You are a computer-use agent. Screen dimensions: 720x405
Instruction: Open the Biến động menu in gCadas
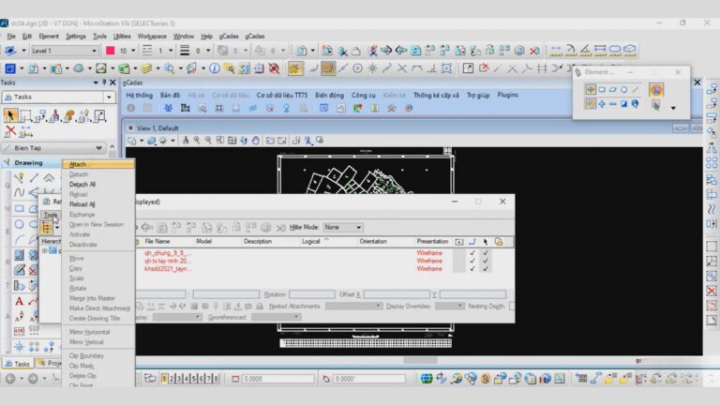329,95
